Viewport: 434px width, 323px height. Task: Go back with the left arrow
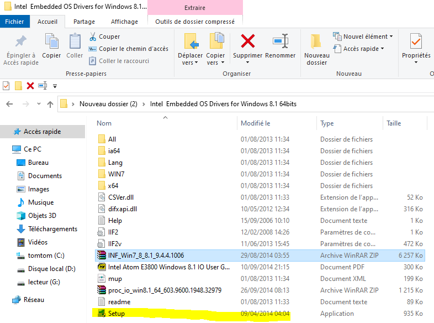pyautogui.click(x=9, y=104)
